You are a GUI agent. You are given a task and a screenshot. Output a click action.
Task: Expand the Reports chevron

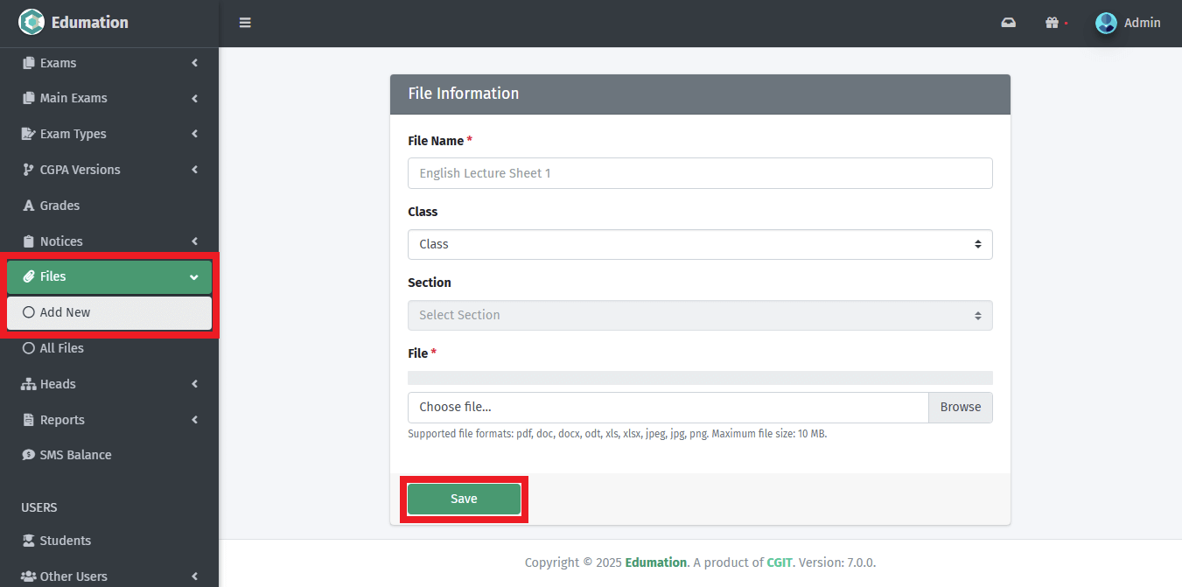[x=194, y=420]
